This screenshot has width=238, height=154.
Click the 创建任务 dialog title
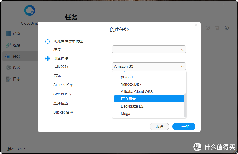(119, 30)
